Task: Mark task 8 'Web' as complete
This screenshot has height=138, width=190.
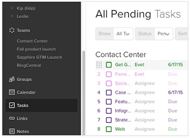Action: click(109, 129)
